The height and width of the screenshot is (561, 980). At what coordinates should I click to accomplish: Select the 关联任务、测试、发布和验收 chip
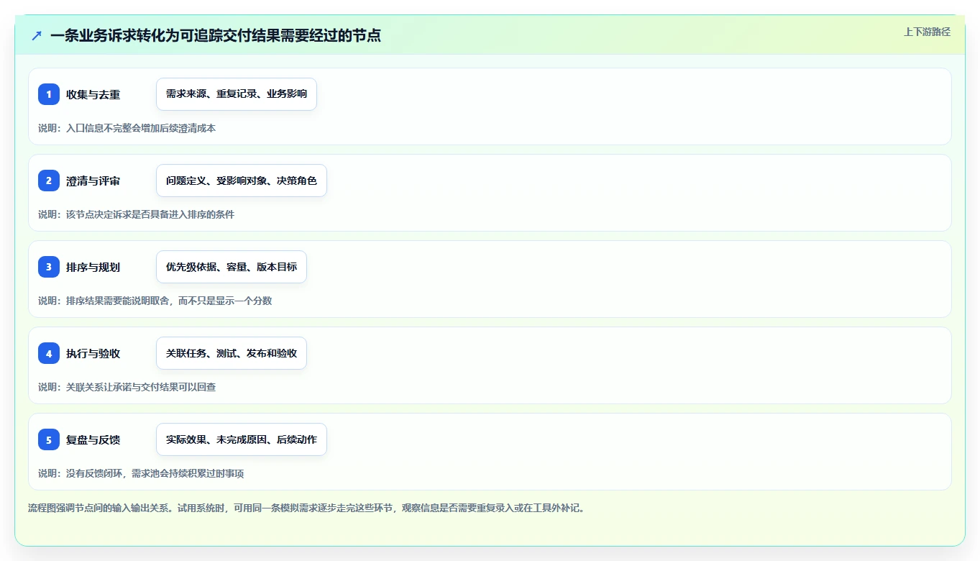tap(232, 353)
